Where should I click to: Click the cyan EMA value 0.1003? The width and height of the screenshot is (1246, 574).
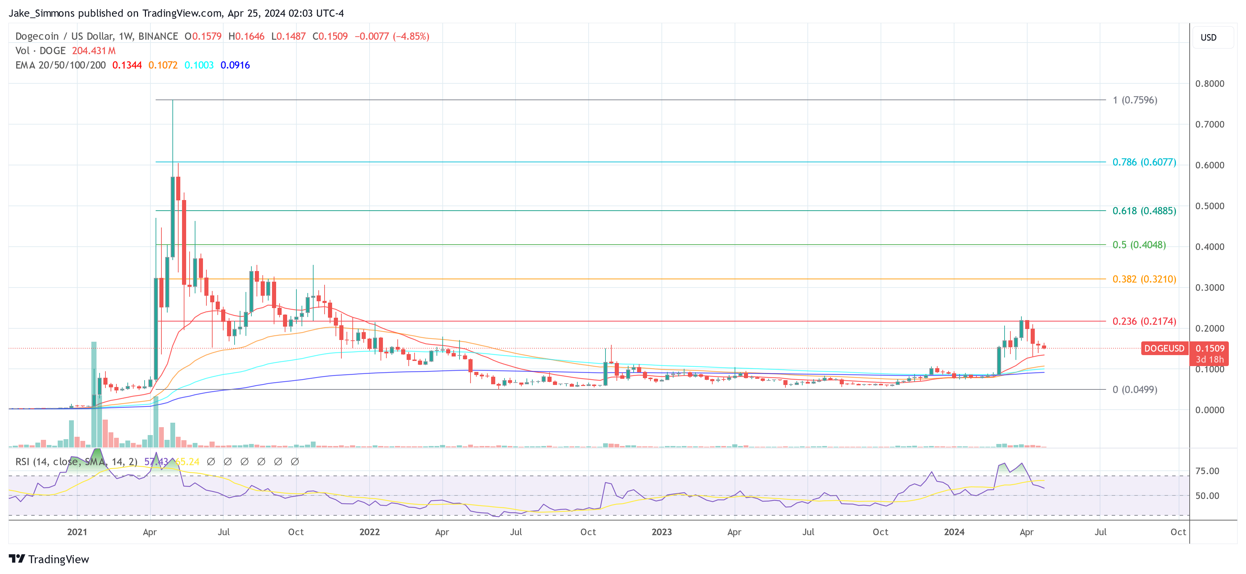pos(199,65)
